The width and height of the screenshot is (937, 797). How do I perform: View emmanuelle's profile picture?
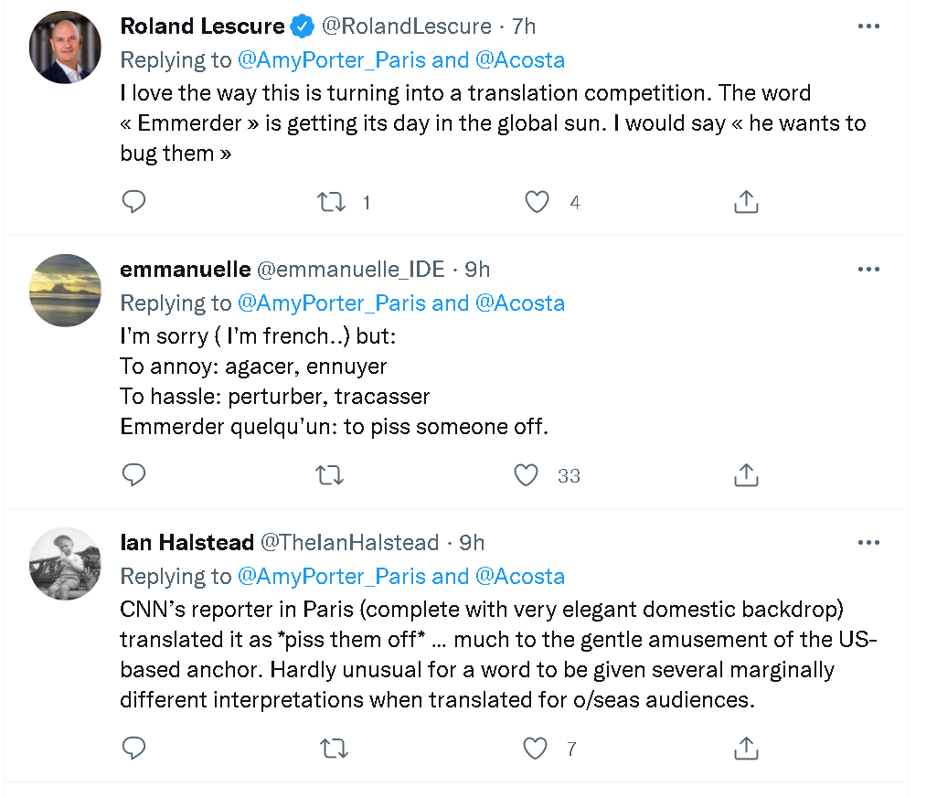(65, 291)
